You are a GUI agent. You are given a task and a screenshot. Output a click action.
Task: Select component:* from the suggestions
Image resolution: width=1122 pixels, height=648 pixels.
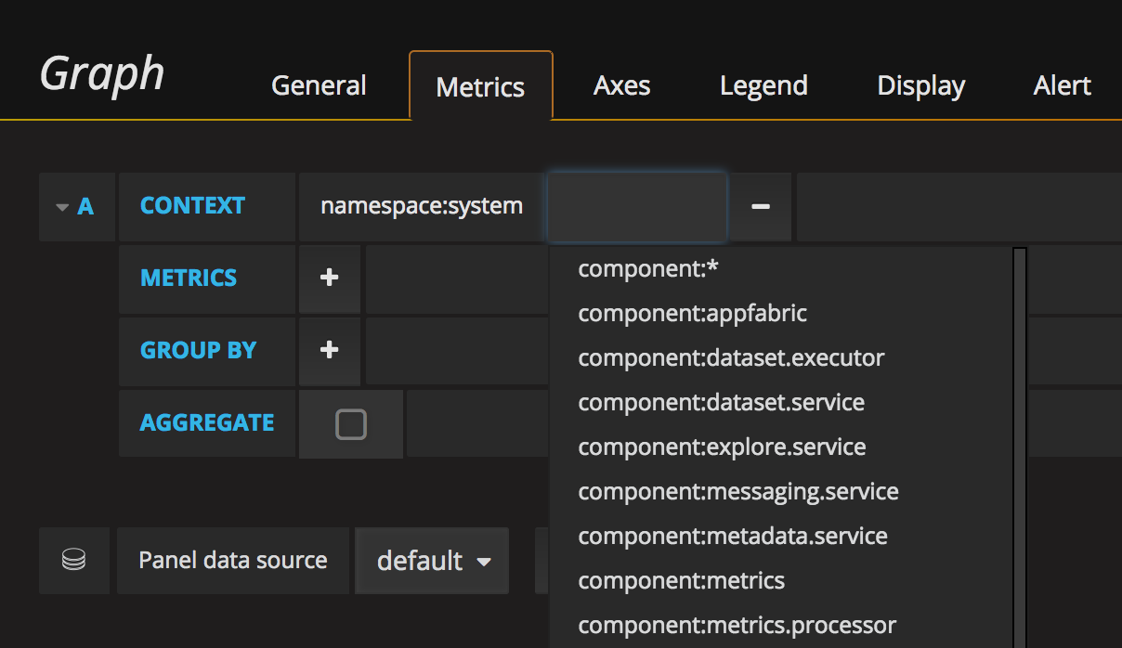coord(648,268)
